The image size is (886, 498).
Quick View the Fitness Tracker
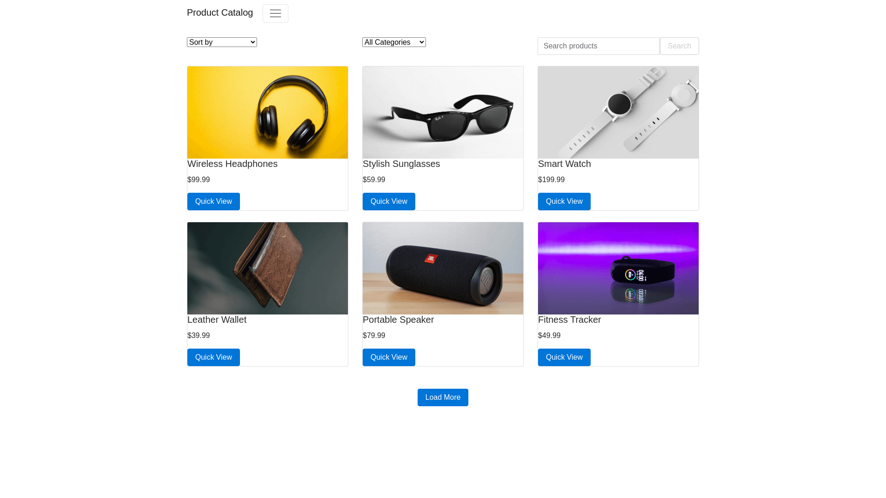pos(564,357)
